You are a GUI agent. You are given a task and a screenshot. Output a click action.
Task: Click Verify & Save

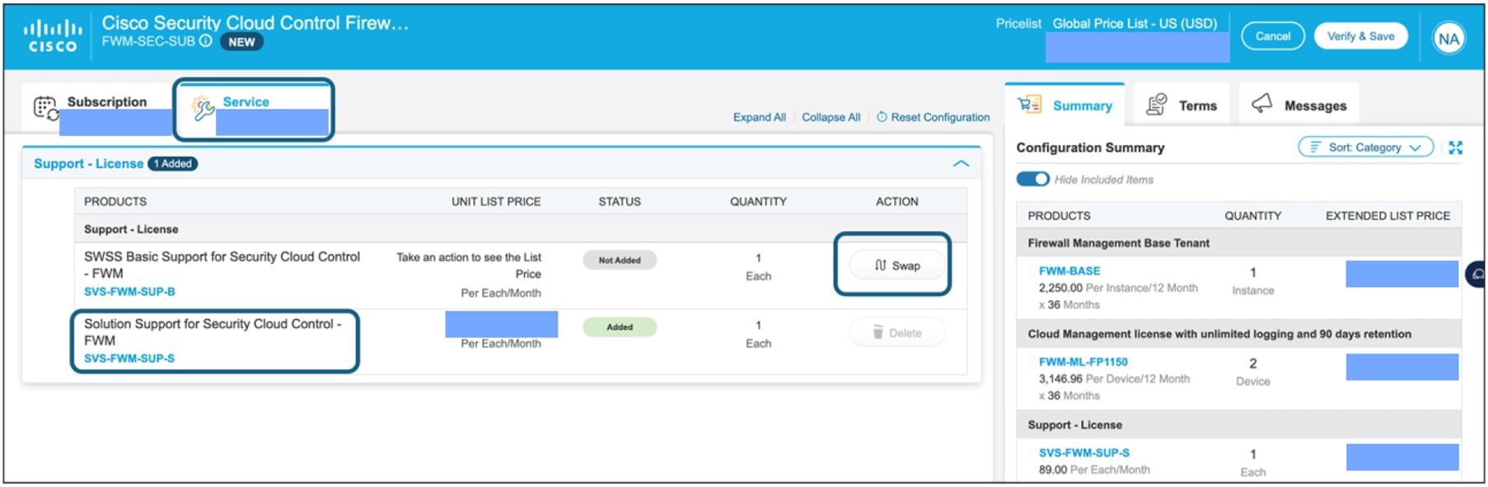(x=1360, y=36)
